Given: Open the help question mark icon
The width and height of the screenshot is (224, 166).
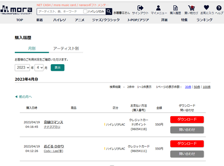Looking at the screenshot, I should point(219,8).
